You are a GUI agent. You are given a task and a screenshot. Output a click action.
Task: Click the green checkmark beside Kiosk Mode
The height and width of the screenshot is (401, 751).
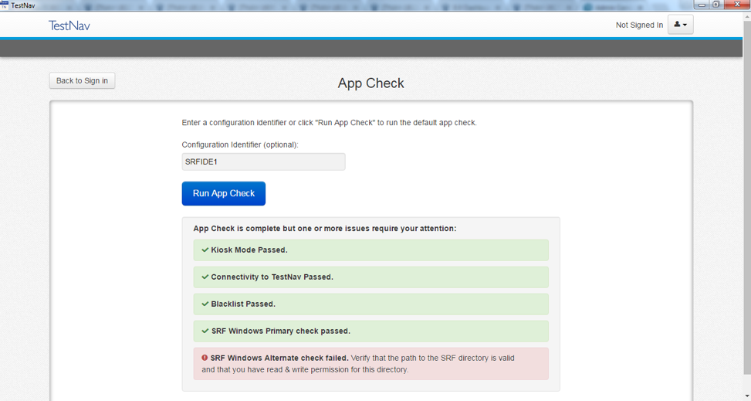205,250
